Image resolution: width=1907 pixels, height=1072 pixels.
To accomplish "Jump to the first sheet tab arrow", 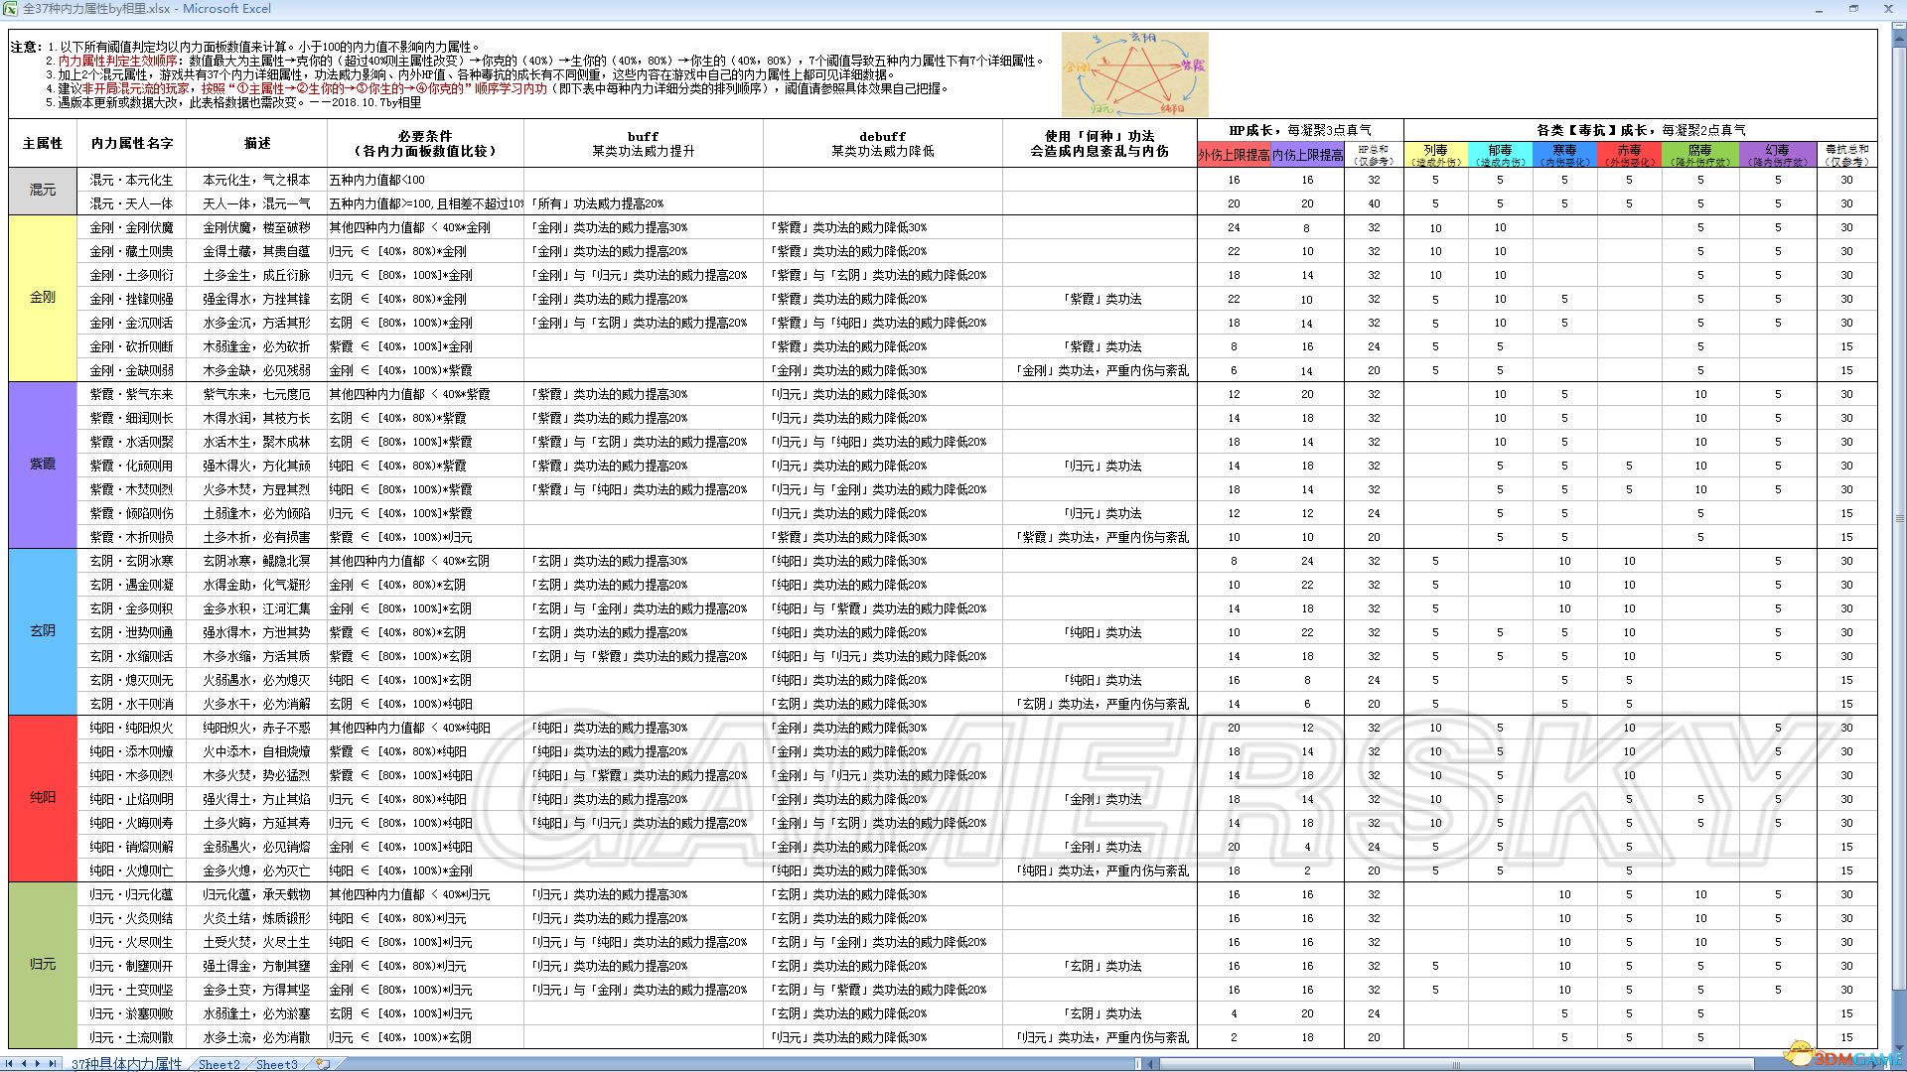I will click(x=11, y=1063).
